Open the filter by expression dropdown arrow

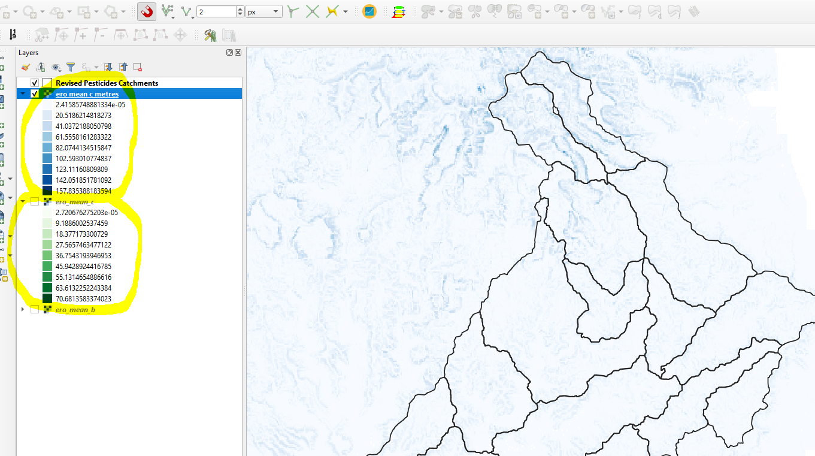point(96,68)
